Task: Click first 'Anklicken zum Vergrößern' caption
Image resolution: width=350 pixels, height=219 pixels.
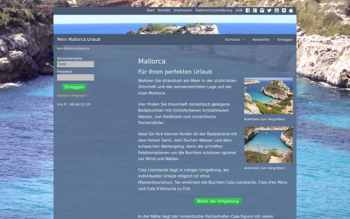Action: [x=264, y=119]
